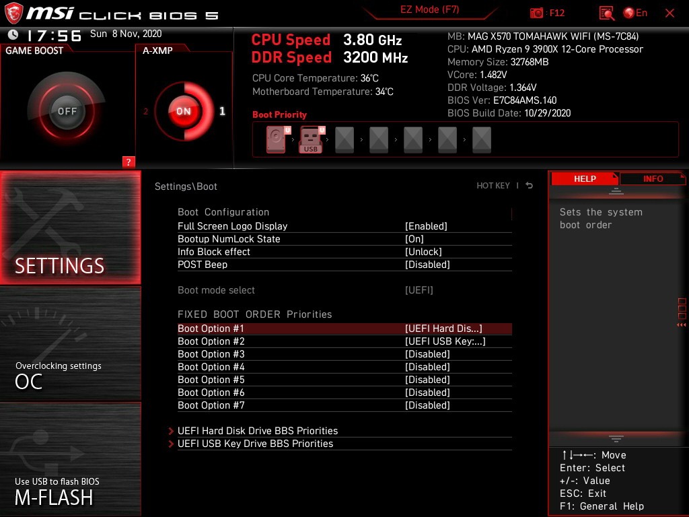This screenshot has width=689, height=517.
Task: Select Boot Option #4 row
Action: pos(344,367)
